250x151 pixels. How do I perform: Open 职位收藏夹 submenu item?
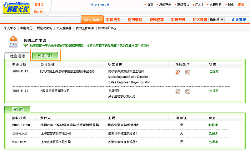(x=44, y=28)
